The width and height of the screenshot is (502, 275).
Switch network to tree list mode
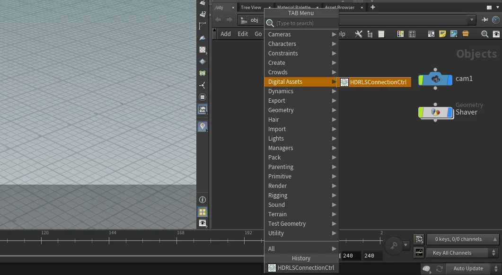(370, 34)
